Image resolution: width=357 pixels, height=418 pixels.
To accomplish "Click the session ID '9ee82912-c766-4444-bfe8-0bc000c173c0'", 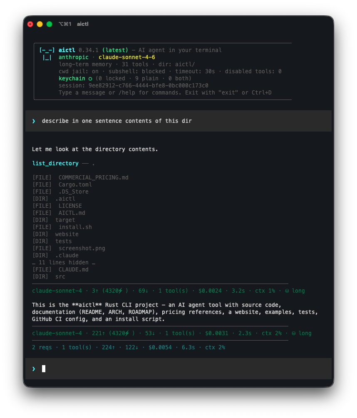I will [149, 85].
